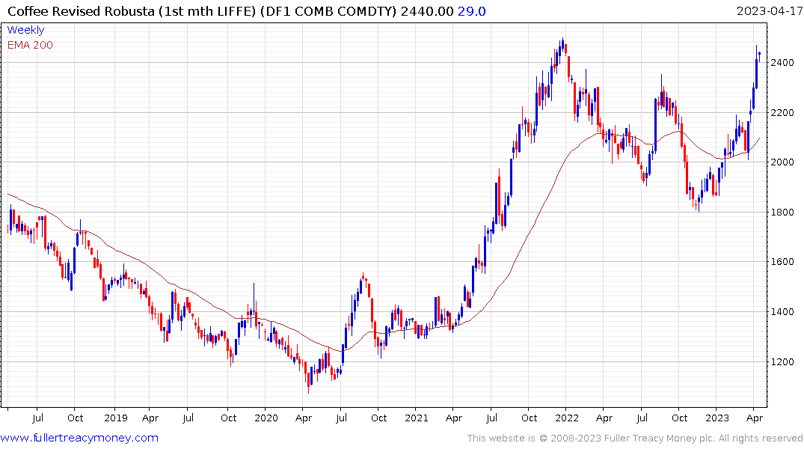804x449 pixels.
Task: Select the 'Weekly' interval label
Action: (x=25, y=30)
